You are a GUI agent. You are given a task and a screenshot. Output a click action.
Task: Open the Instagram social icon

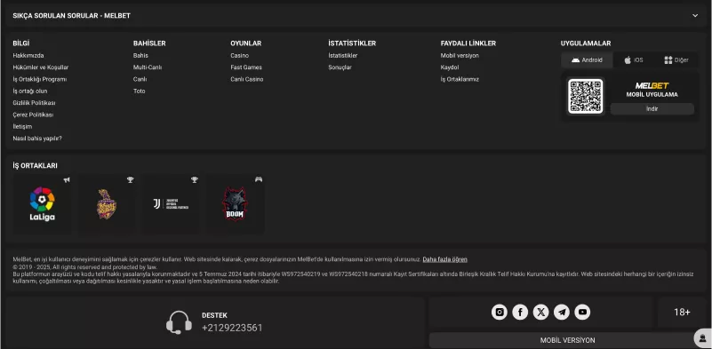click(x=499, y=312)
